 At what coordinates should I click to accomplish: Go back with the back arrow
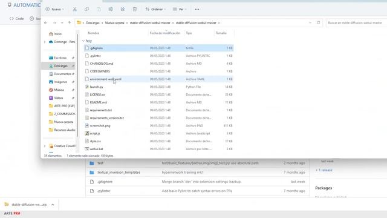pyautogui.click(x=46, y=23)
